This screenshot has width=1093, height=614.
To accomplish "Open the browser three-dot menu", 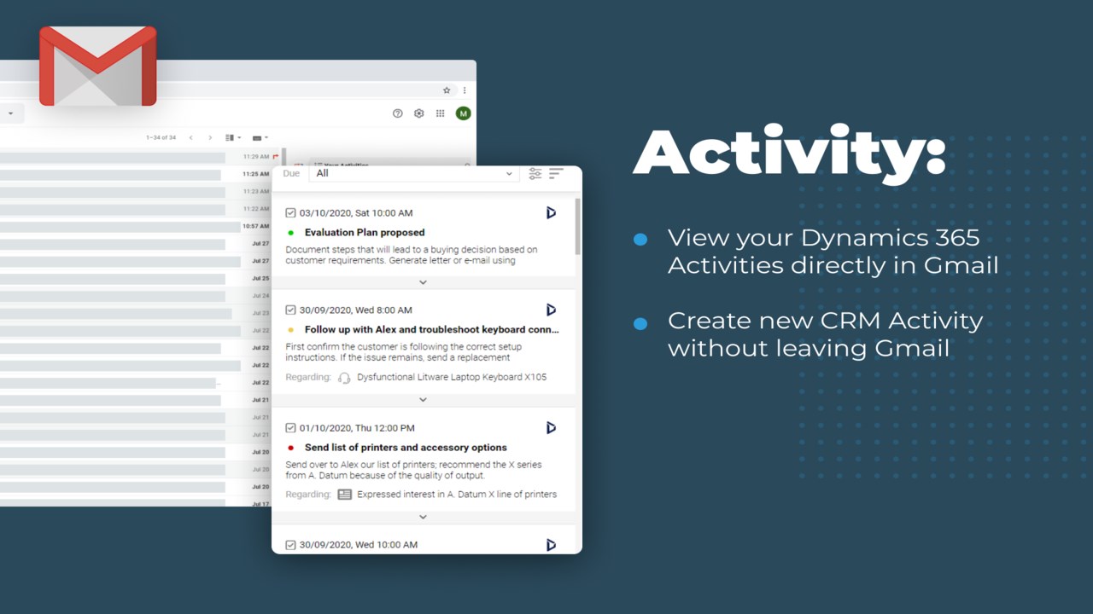I will pos(465,90).
